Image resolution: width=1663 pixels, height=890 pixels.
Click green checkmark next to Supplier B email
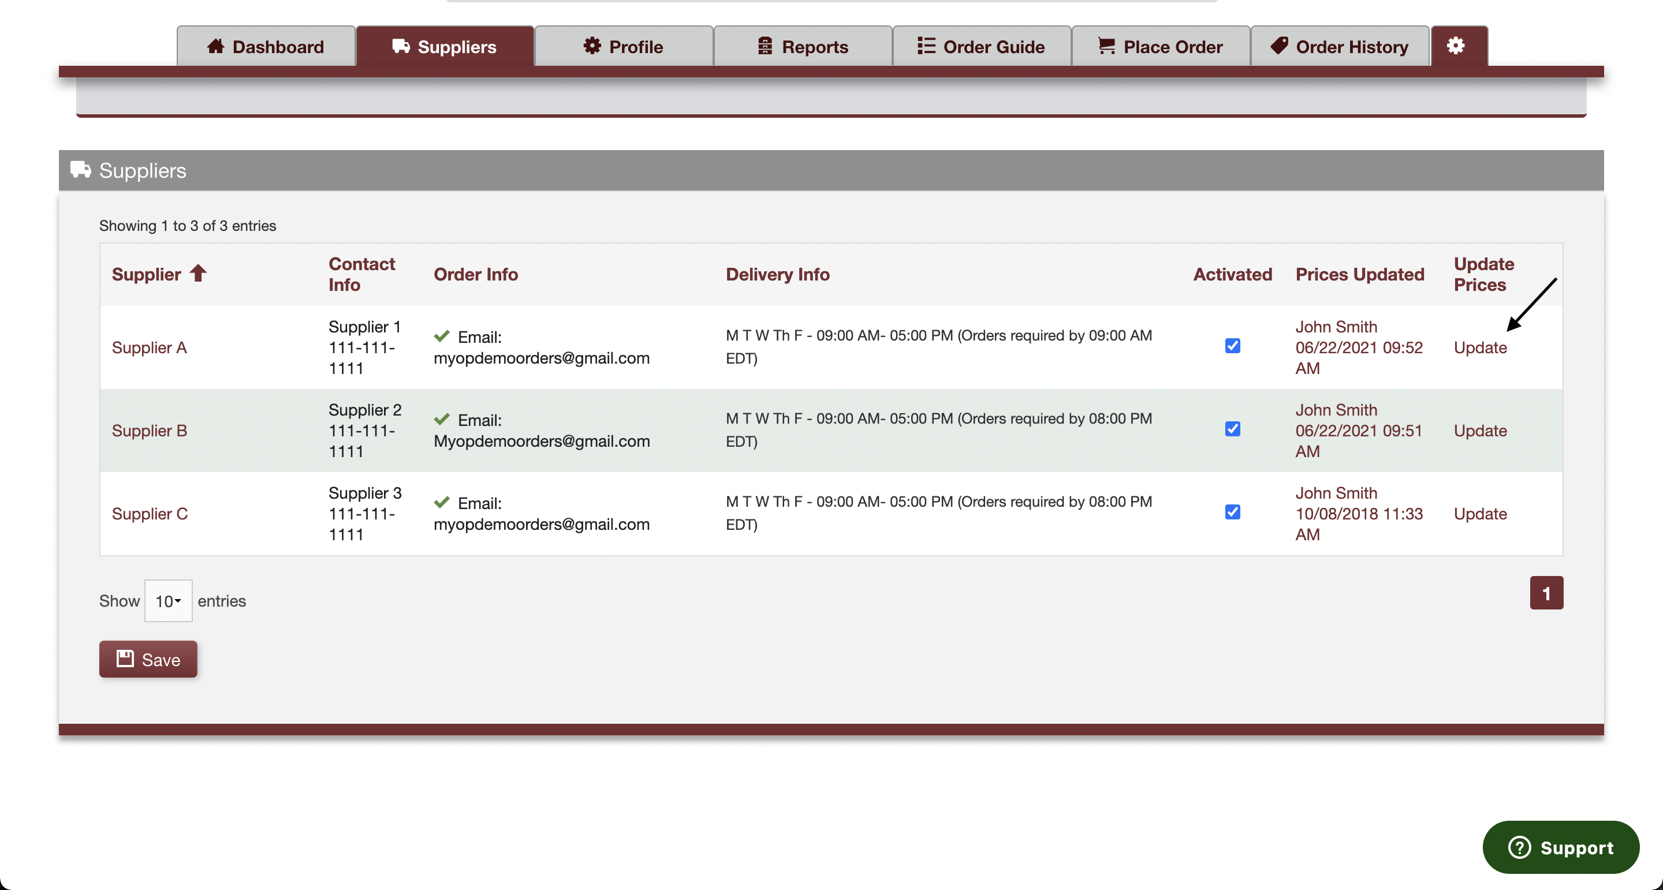click(442, 420)
